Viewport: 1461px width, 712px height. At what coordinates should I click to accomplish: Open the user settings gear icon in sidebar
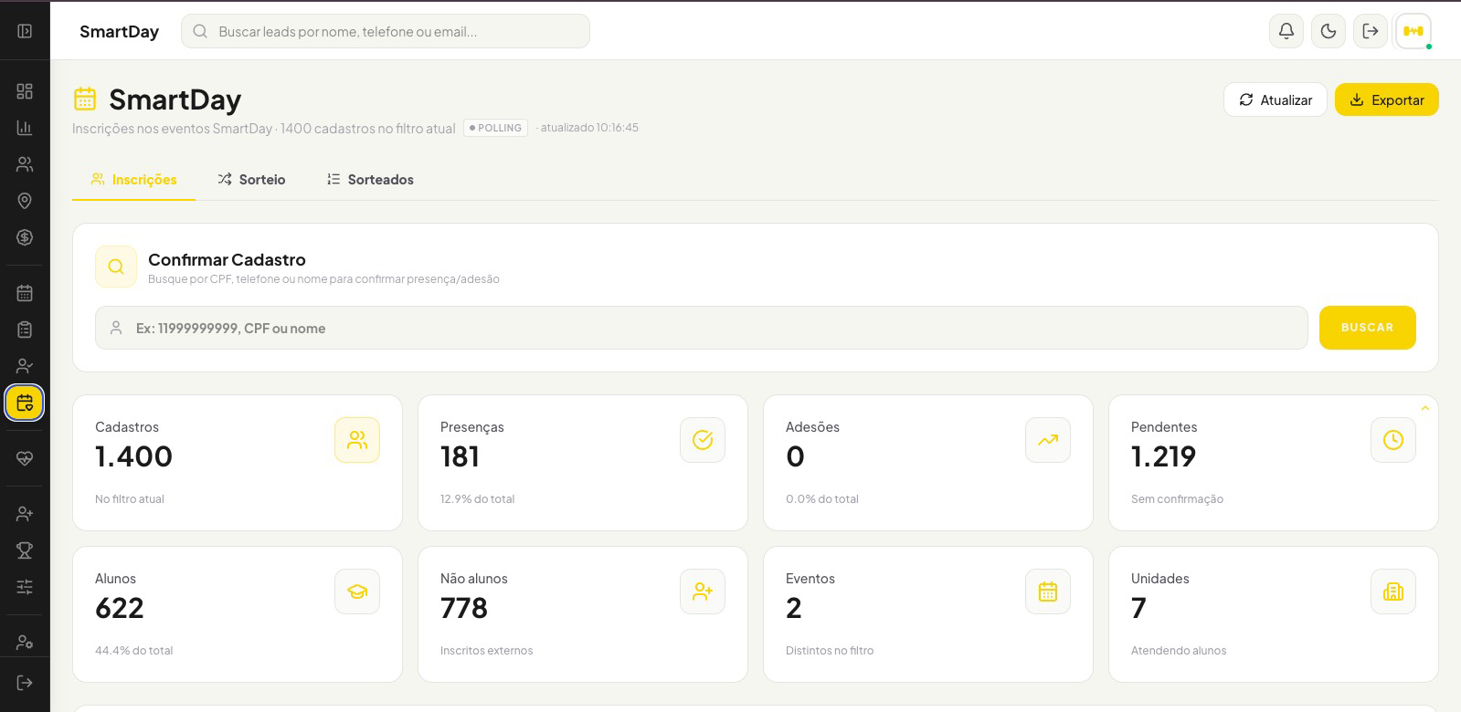coord(25,643)
